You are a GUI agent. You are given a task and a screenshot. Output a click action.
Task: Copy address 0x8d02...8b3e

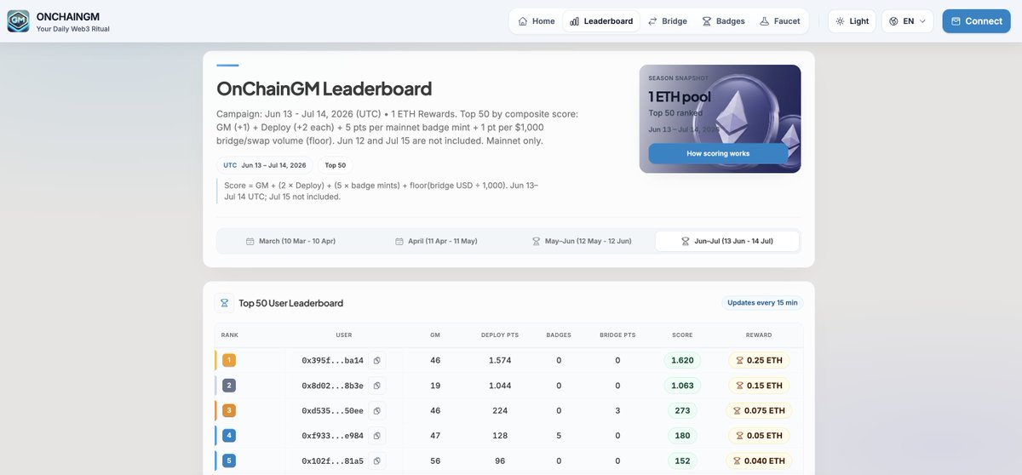pos(377,386)
